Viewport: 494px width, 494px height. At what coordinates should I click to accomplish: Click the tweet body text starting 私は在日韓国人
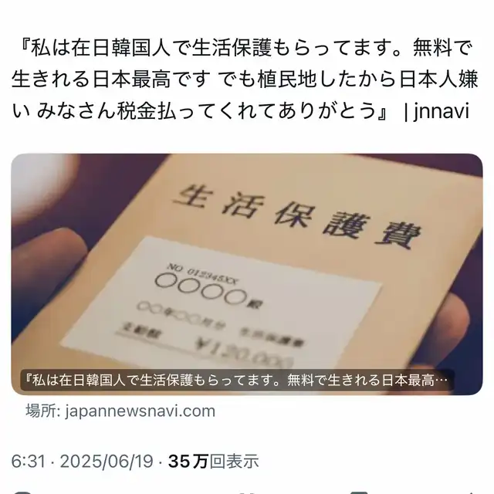pyautogui.click(x=245, y=79)
